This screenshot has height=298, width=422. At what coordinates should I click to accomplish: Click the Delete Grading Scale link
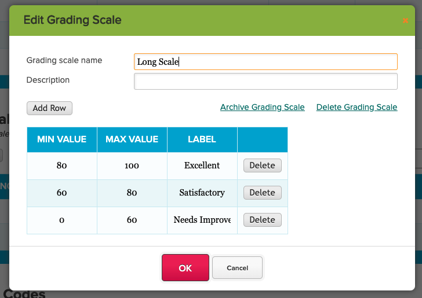click(x=356, y=107)
